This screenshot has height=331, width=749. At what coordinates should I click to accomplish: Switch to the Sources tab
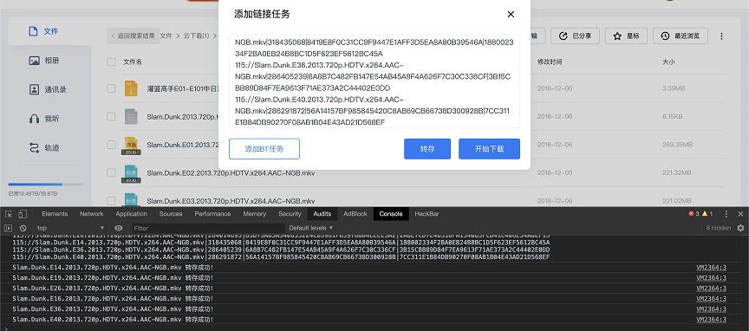click(171, 214)
